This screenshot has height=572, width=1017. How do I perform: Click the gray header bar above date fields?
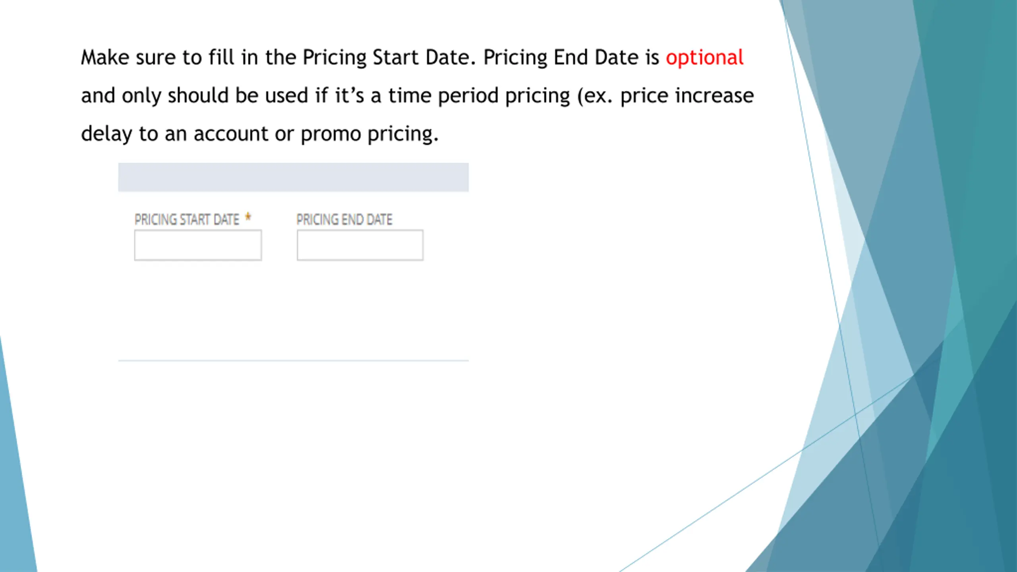tap(293, 177)
